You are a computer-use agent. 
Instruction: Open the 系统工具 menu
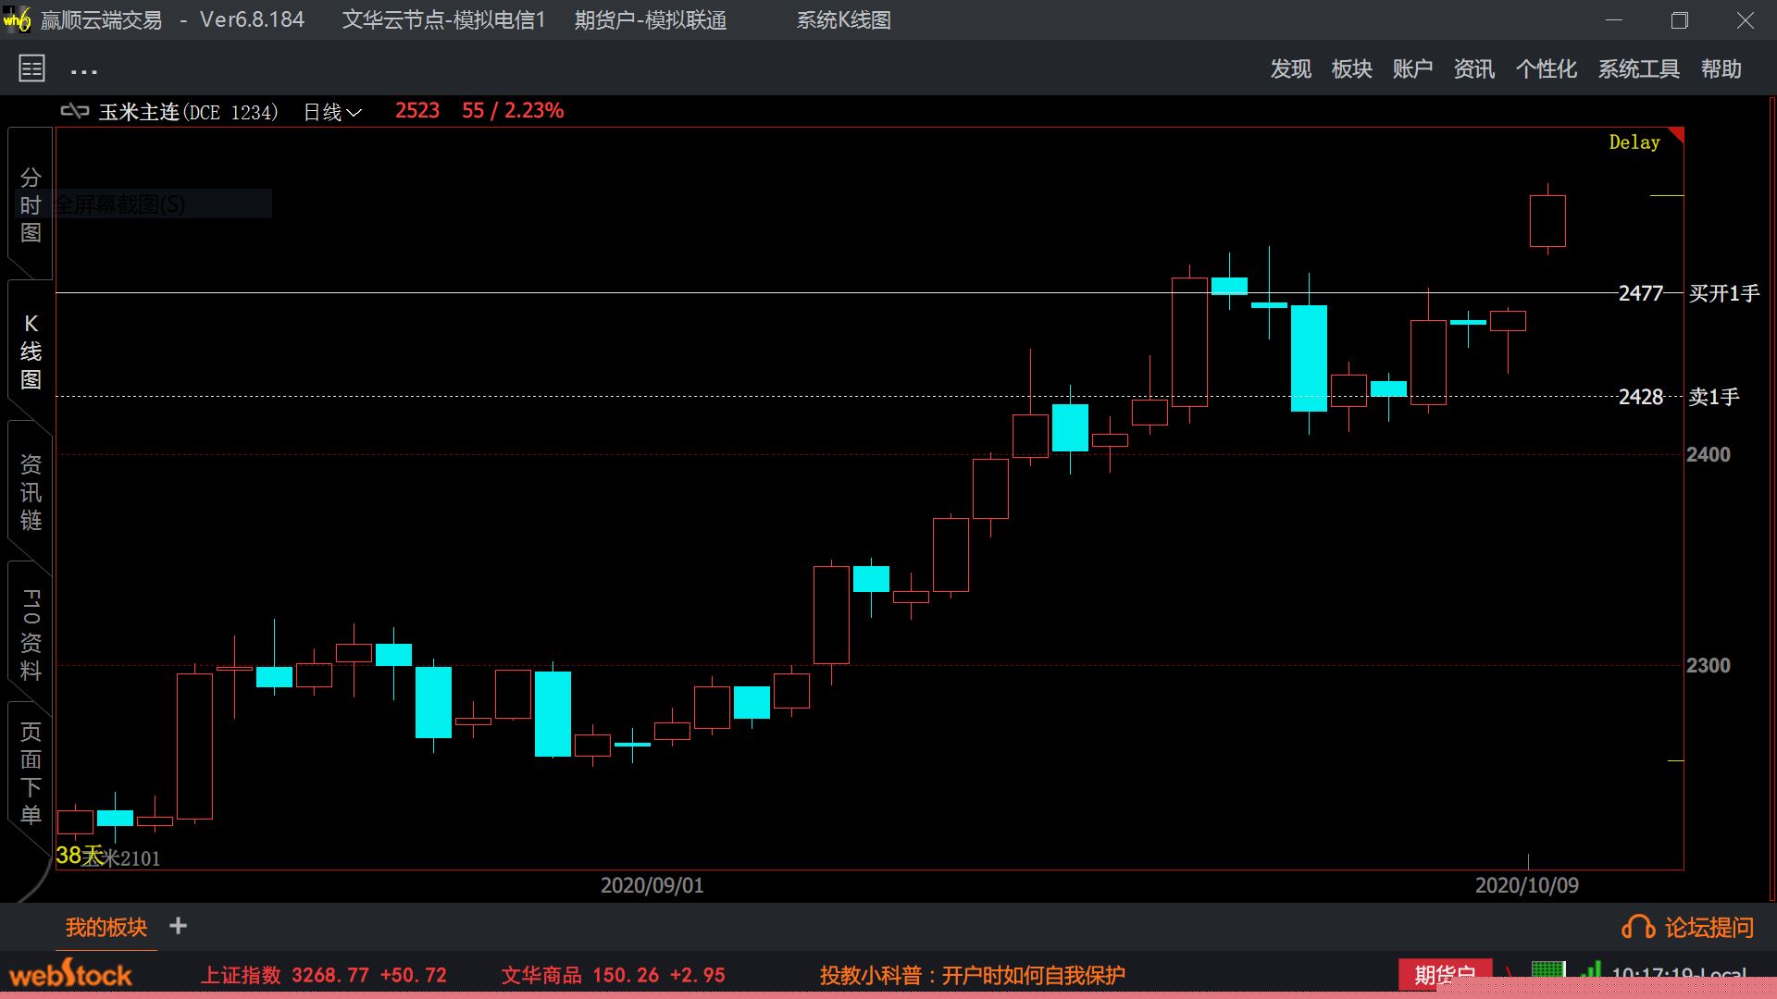click(x=1638, y=69)
